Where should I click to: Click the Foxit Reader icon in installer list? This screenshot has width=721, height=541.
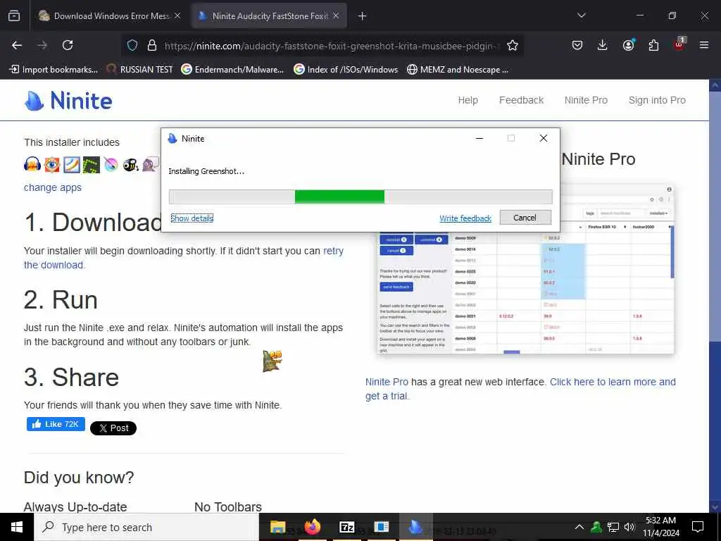72,164
